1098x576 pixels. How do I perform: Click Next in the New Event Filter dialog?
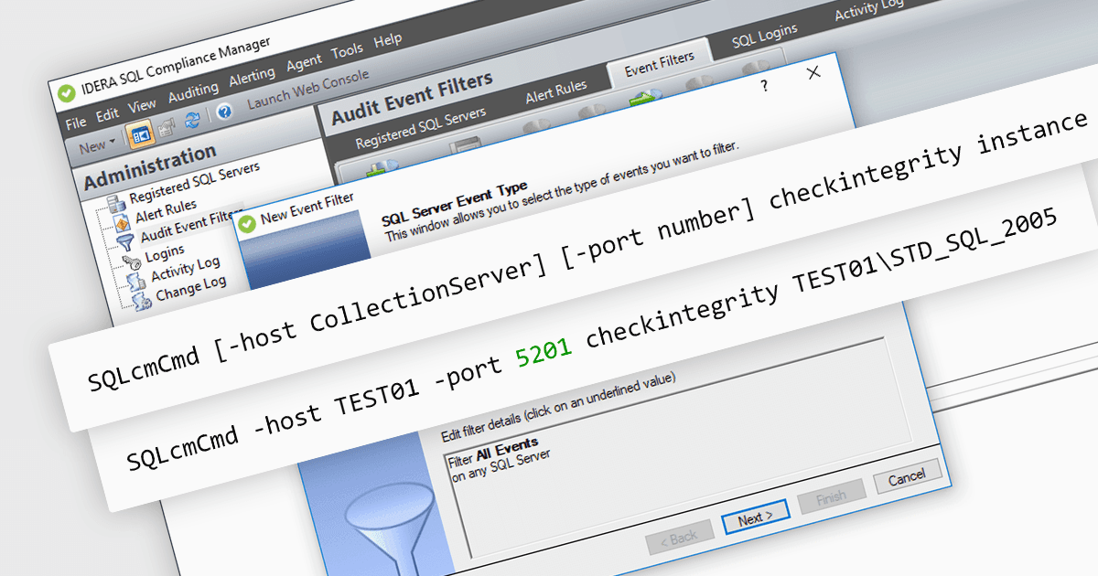(x=755, y=518)
